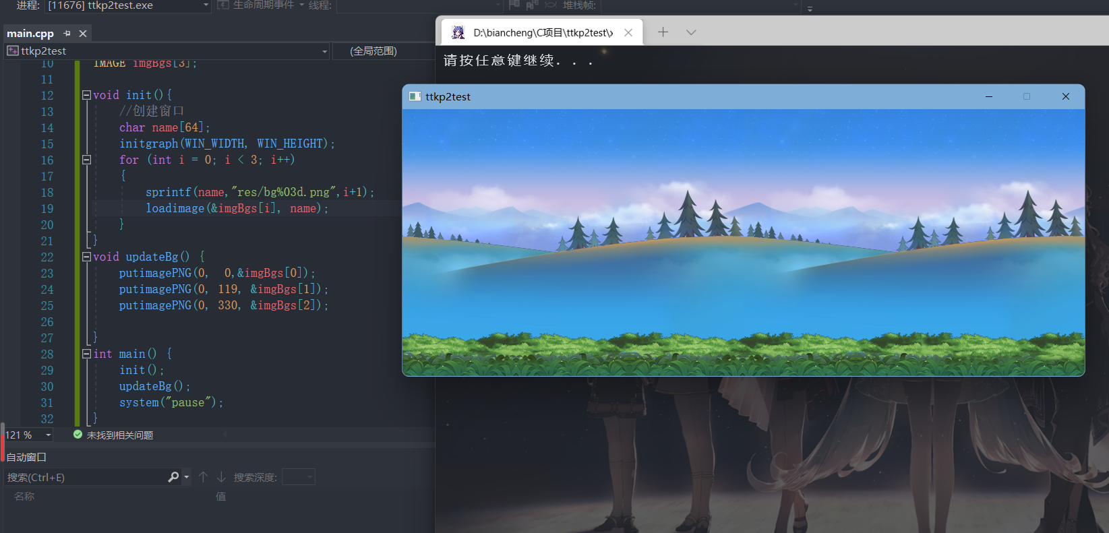Click the char name[64] declaration line
The width and height of the screenshot is (1109, 533).
[165, 127]
